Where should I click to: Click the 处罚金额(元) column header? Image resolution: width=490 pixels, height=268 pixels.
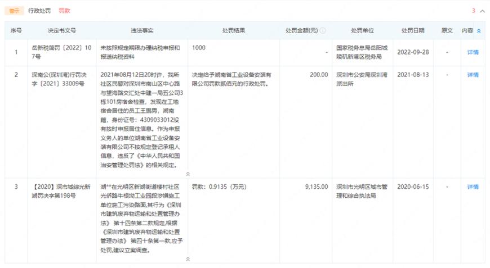pos(301,30)
